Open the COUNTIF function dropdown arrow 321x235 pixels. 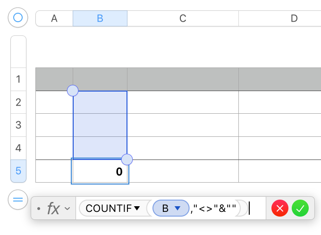pos(137,208)
